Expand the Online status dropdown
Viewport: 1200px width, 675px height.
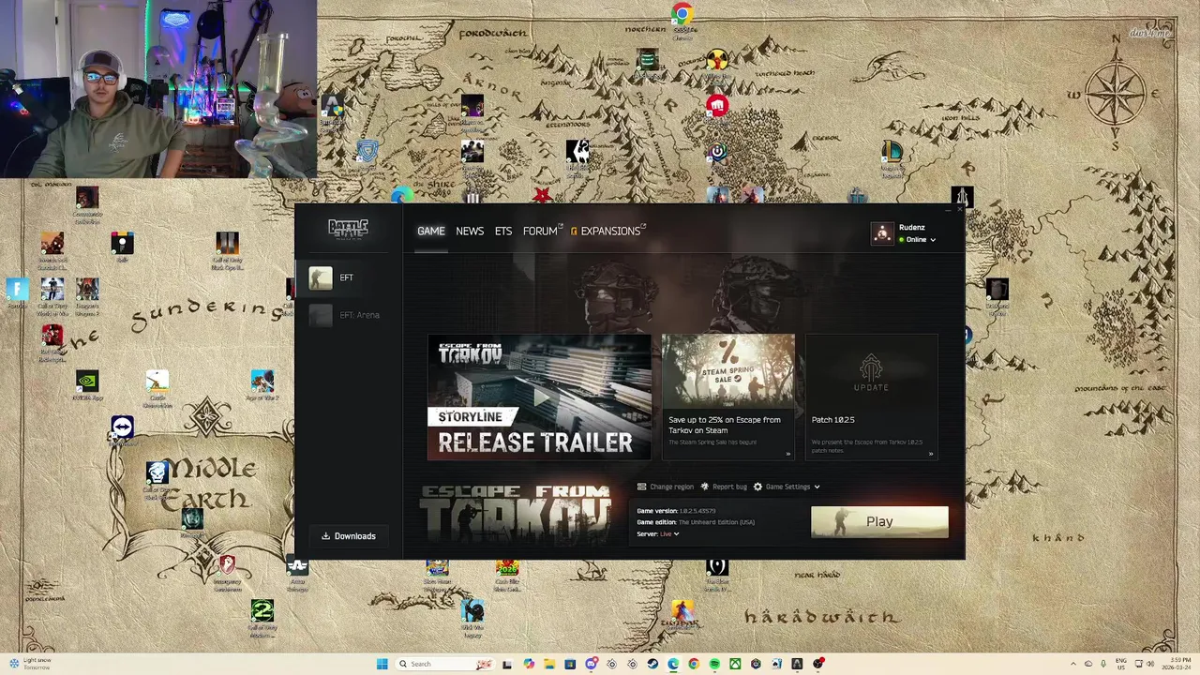pos(918,240)
